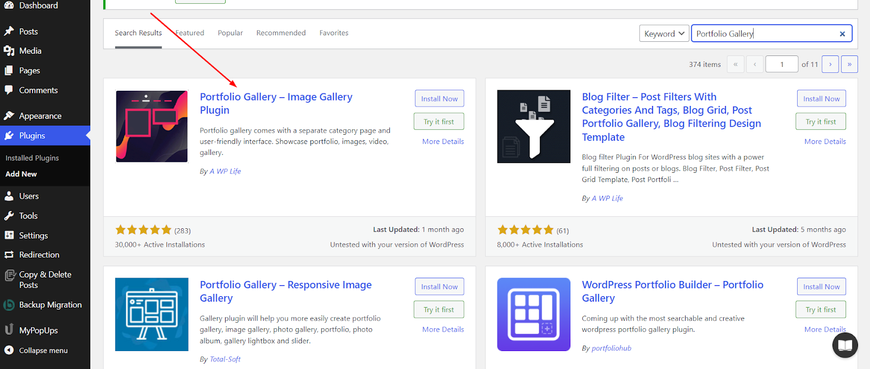Click the Dashboard icon in sidebar
Image resolution: width=870 pixels, height=369 pixels.
[9, 5]
